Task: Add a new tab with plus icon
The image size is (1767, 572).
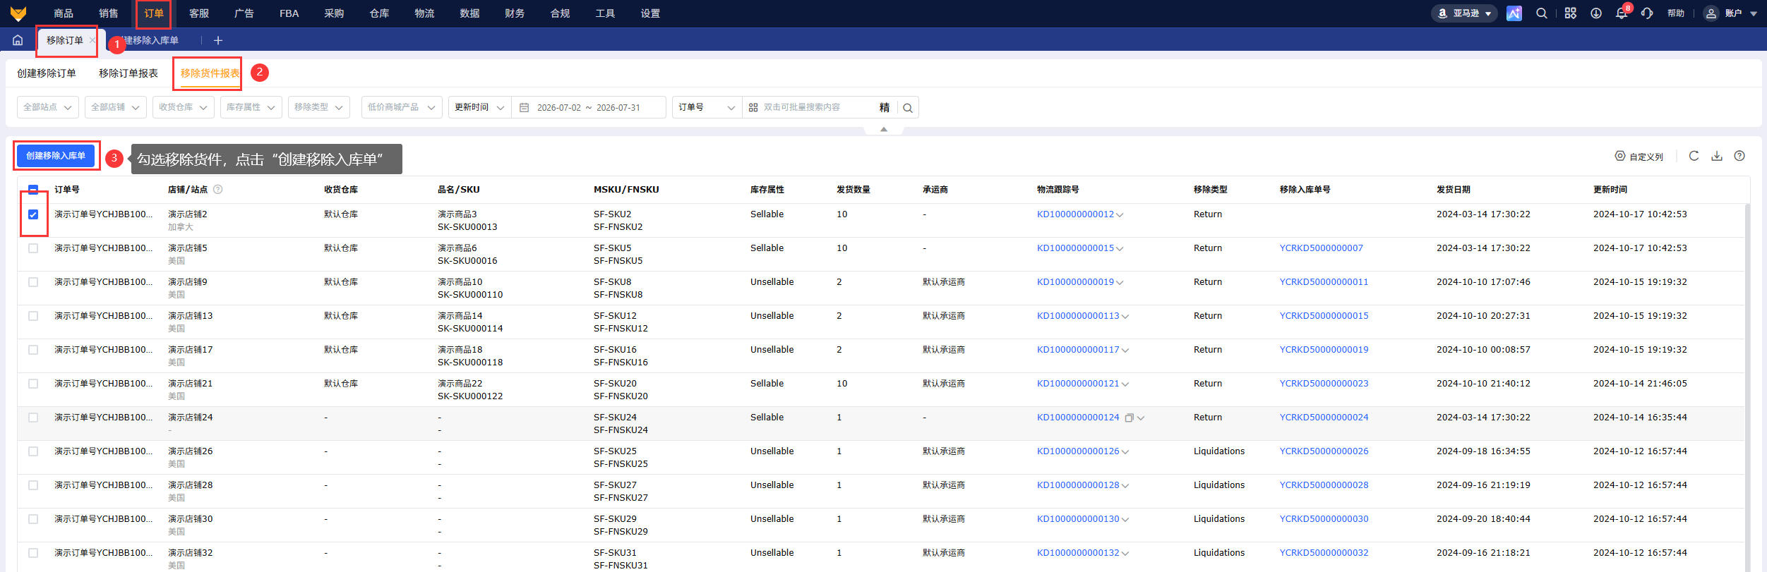Action: (x=218, y=40)
